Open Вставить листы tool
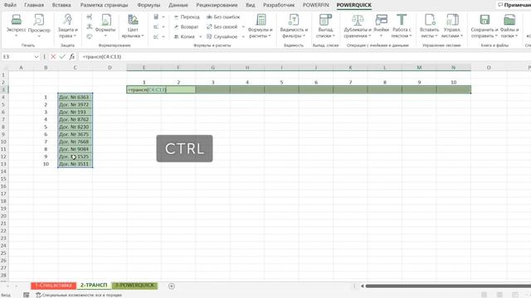 click(430, 26)
